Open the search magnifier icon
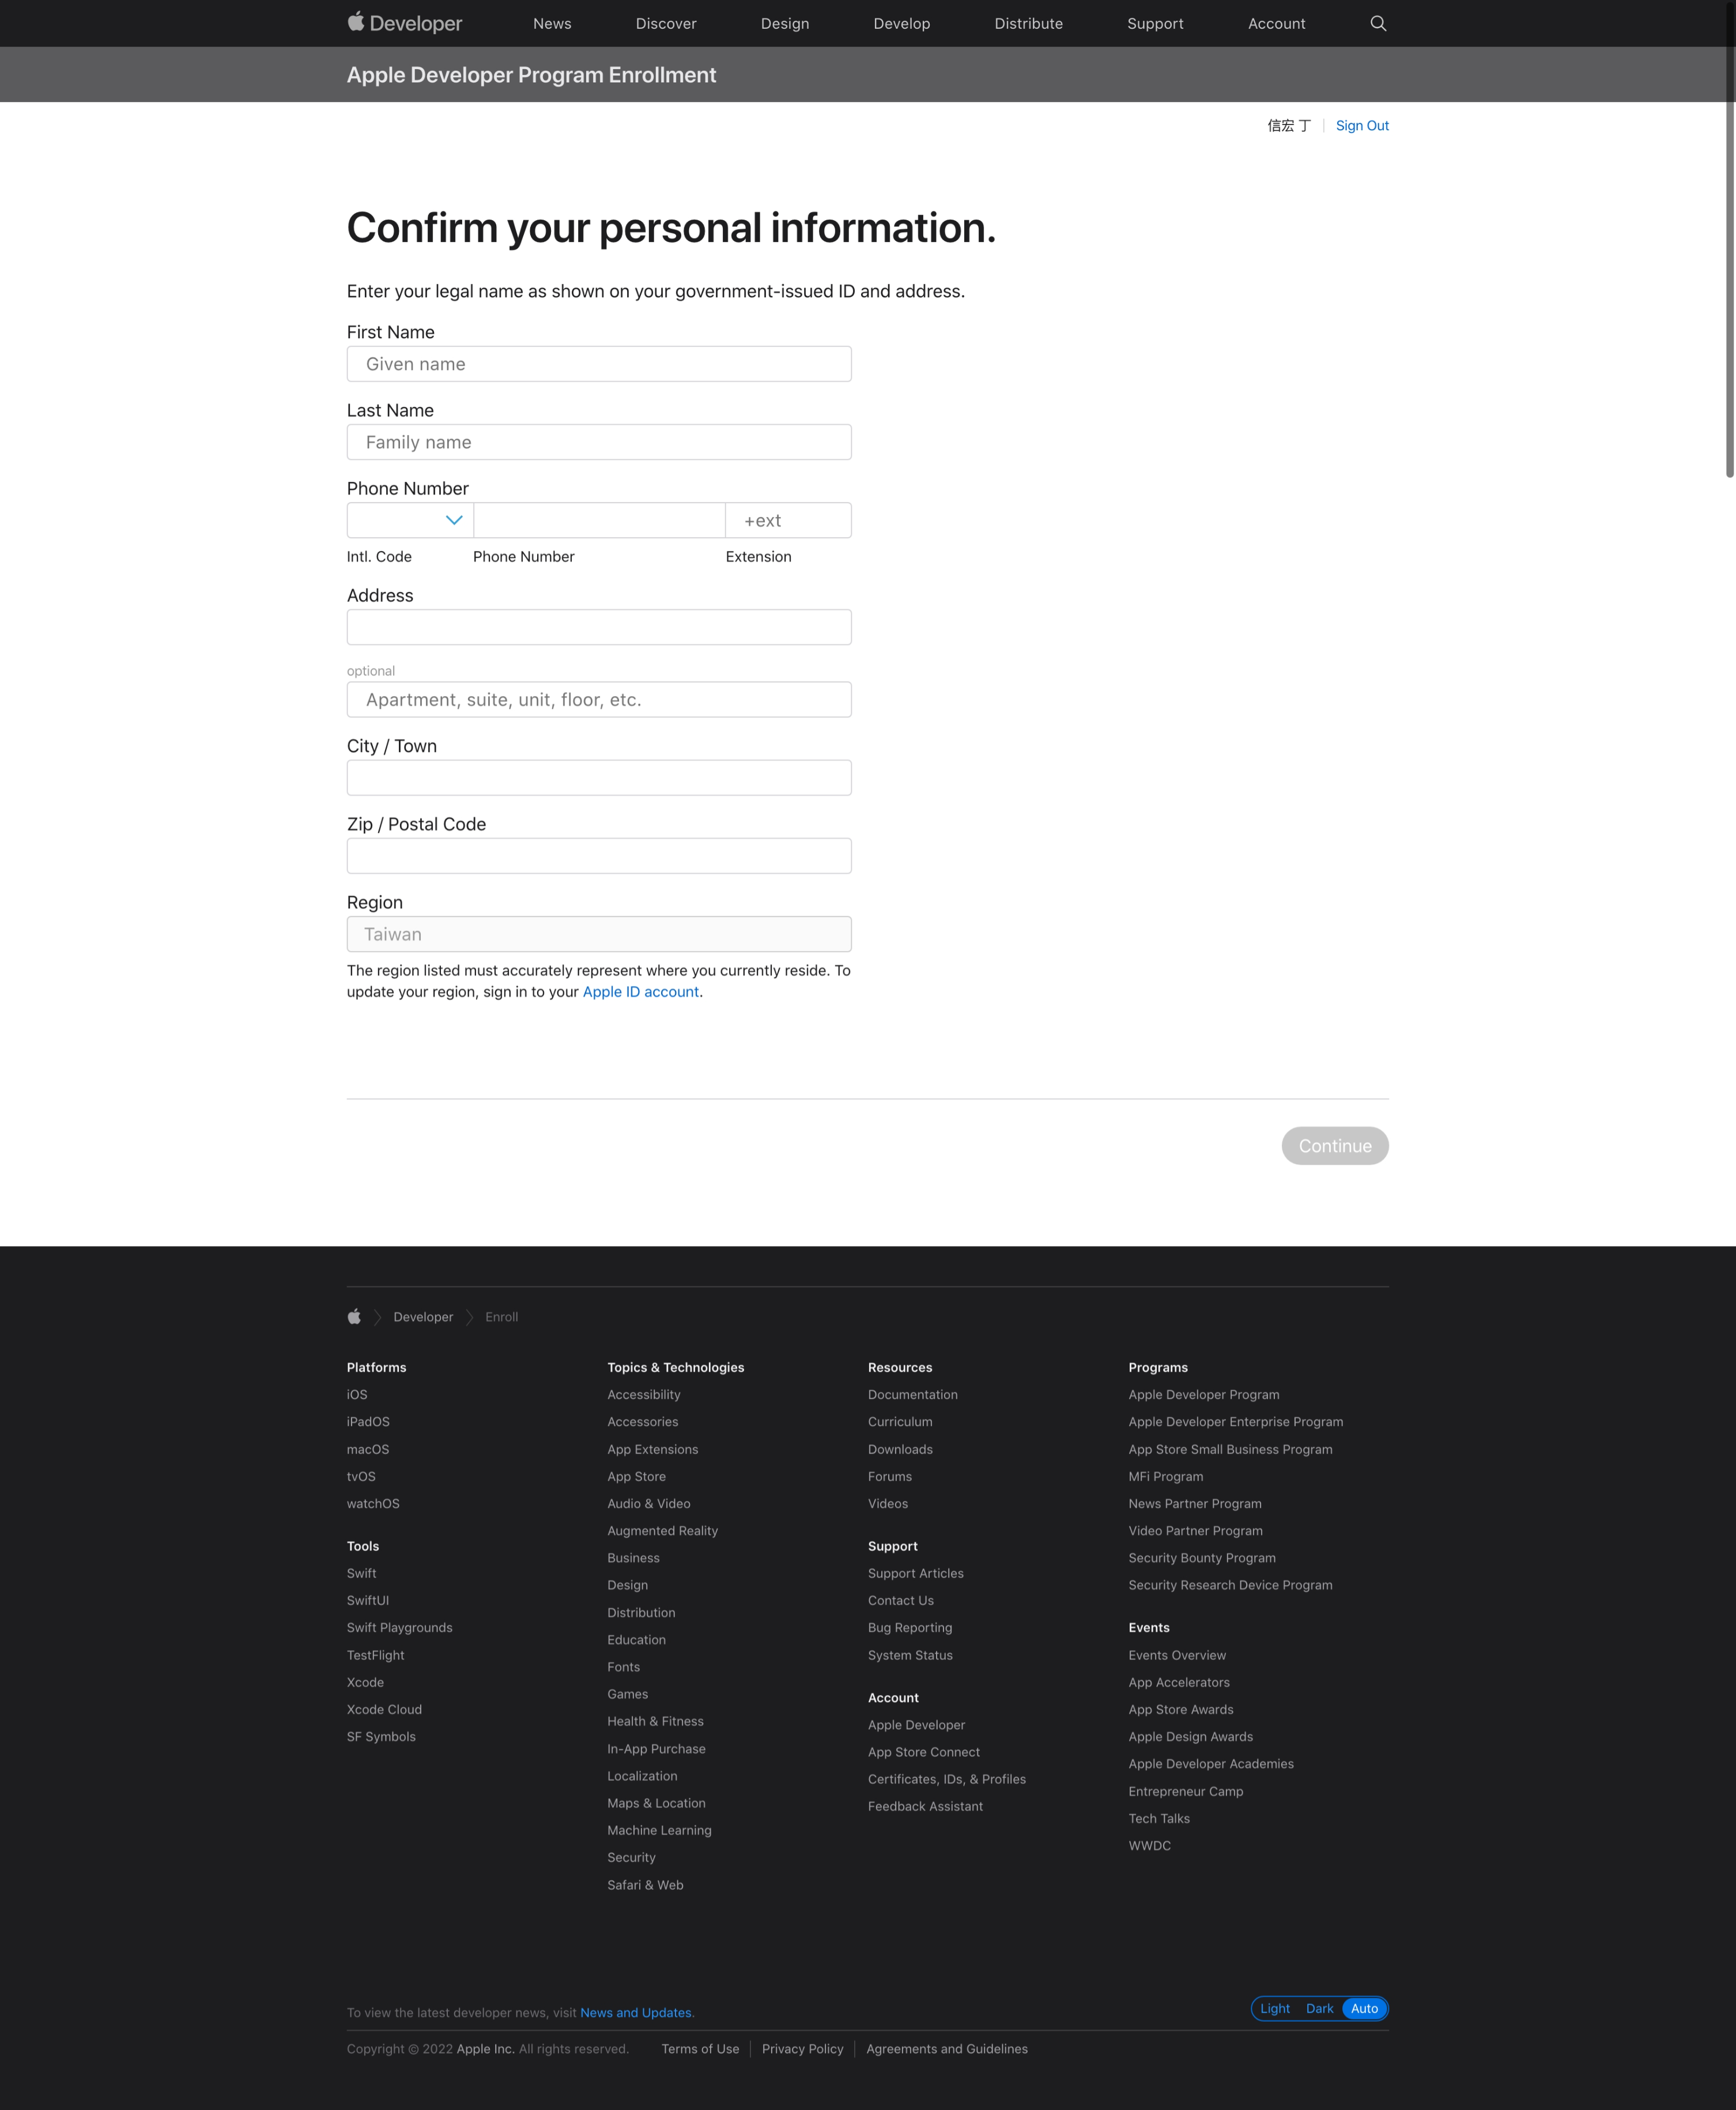Image resolution: width=1736 pixels, height=2110 pixels. (x=1377, y=23)
